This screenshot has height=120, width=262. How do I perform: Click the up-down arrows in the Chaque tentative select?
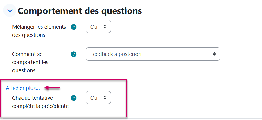click(105, 98)
